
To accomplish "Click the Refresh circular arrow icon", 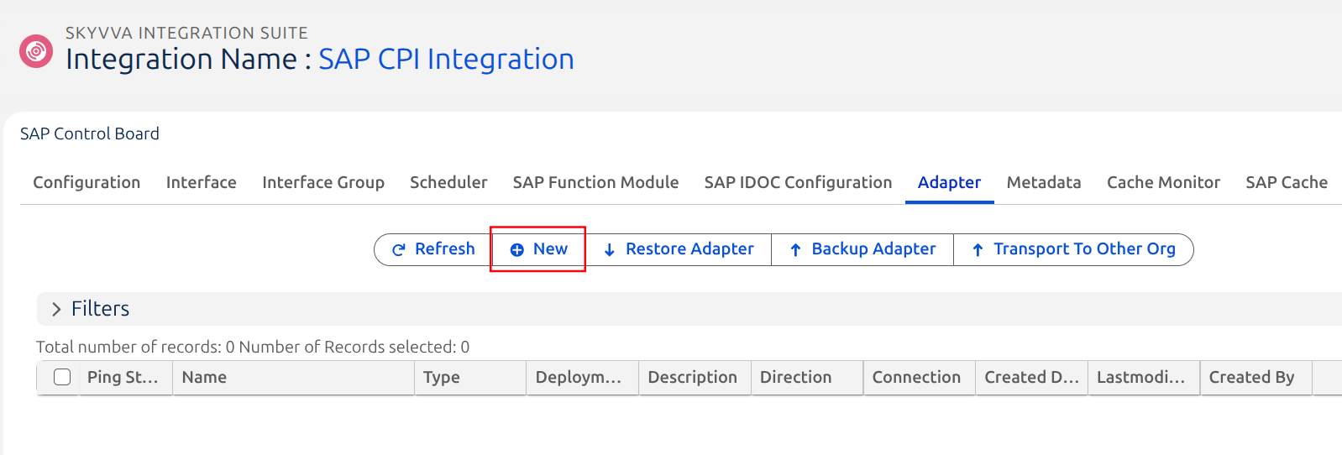I will point(399,249).
